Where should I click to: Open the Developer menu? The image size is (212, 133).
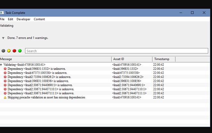pyautogui.click(x=23, y=19)
